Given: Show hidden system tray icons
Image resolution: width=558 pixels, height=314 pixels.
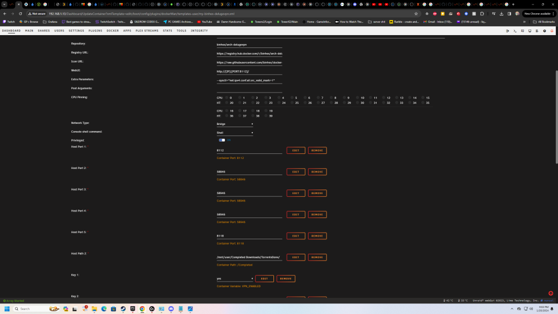Looking at the screenshot, I should [x=512, y=308].
